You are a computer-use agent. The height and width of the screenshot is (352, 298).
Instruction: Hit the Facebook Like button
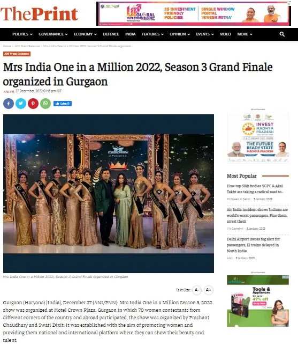click(63, 104)
